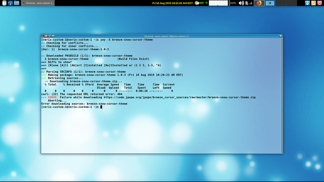Image resolution: width=324 pixels, height=182 pixels.
Task: Open the Terminal window menu from the titlebar
Action: click(43, 36)
